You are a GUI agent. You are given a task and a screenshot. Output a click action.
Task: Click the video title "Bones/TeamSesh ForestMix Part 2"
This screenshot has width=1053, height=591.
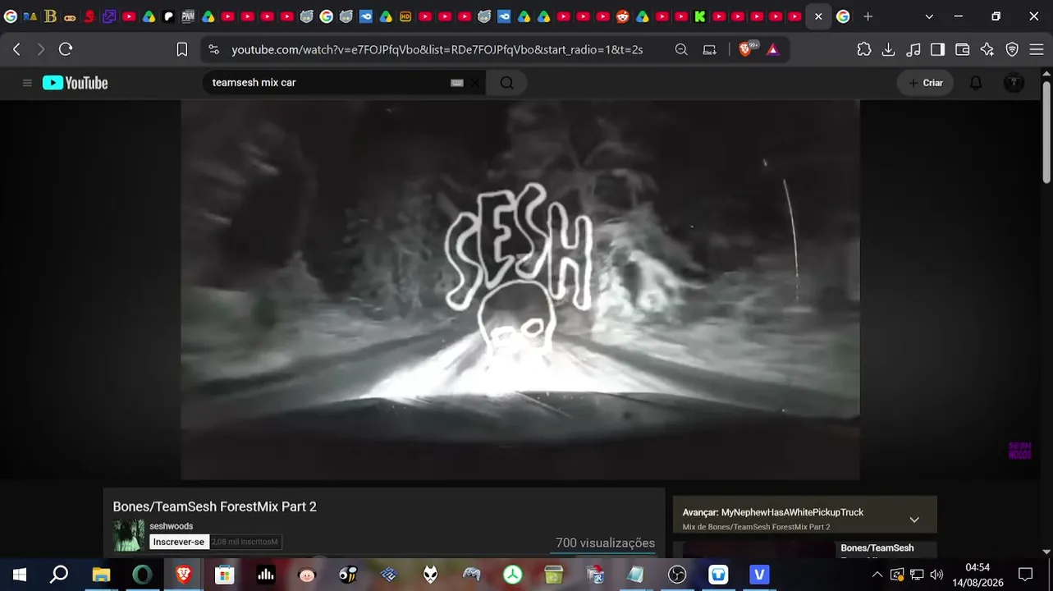(x=215, y=506)
